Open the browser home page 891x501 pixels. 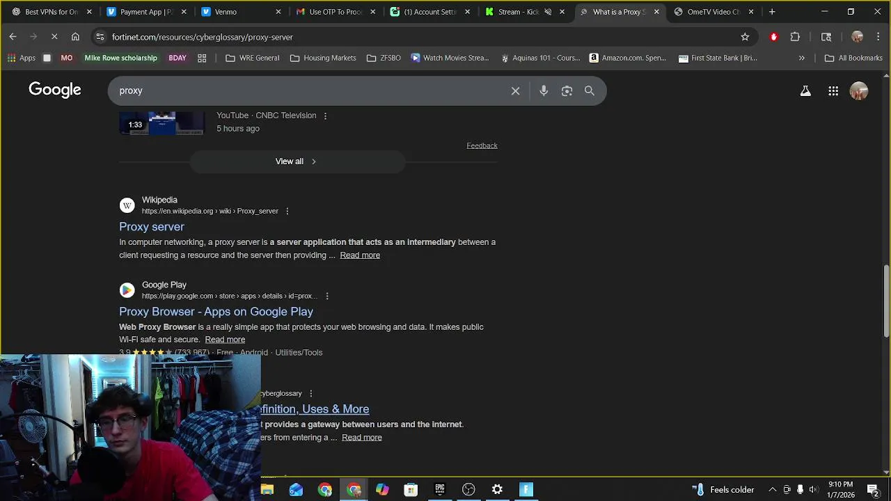[x=75, y=37]
